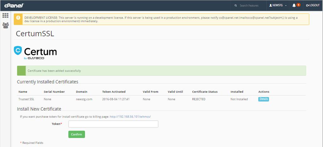Select the REJECTED status cell
This screenshot has height=147, width=323.
coord(199,99)
